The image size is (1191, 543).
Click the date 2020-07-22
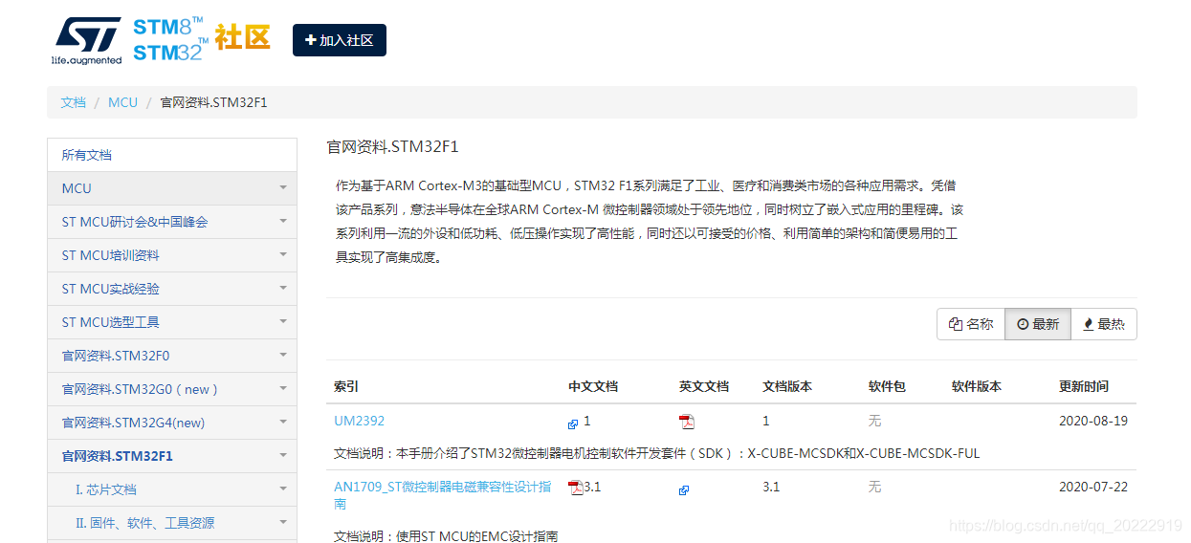[x=1093, y=487]
